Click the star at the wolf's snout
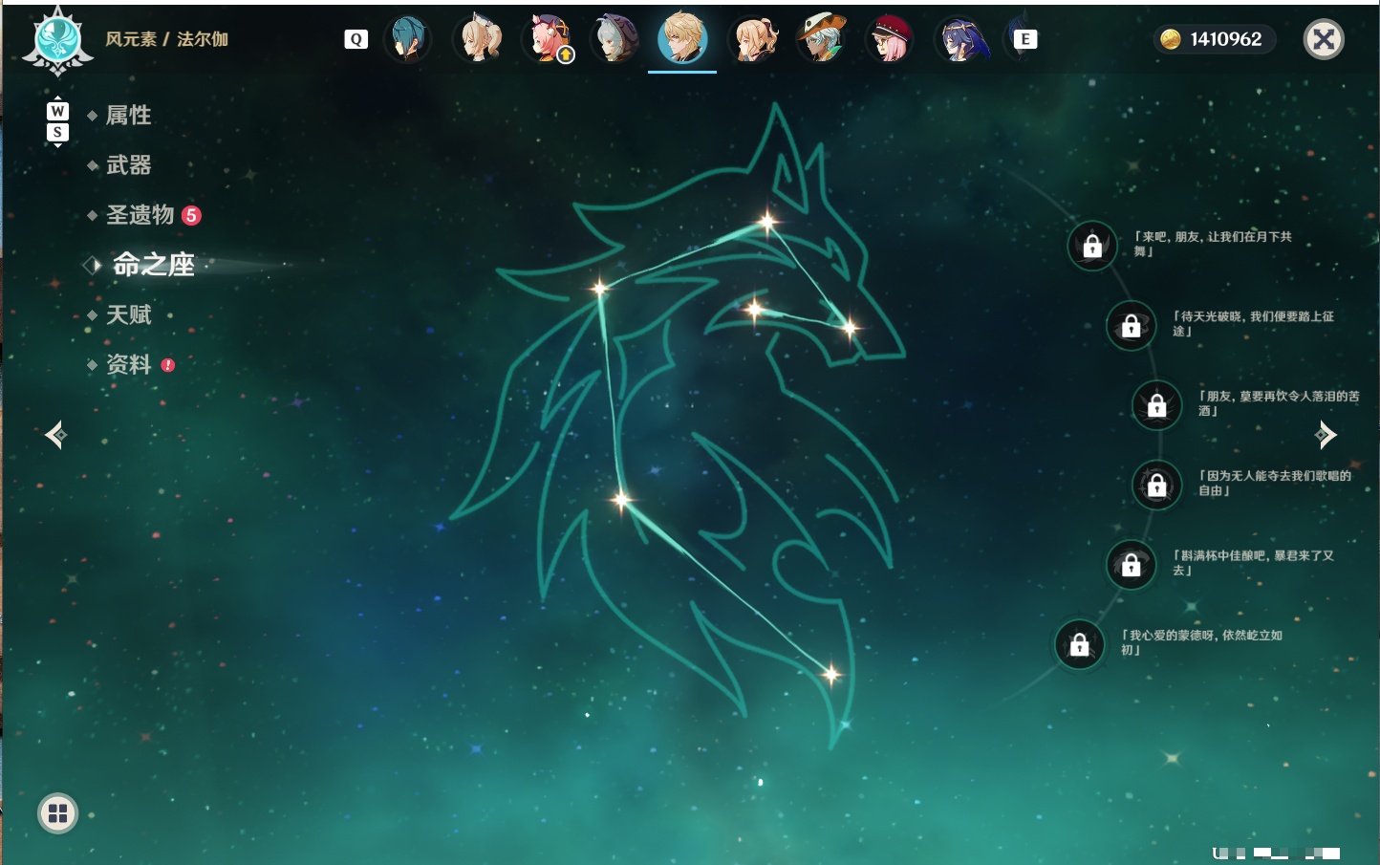This screenshot has width=1380, height=865. 850,328
